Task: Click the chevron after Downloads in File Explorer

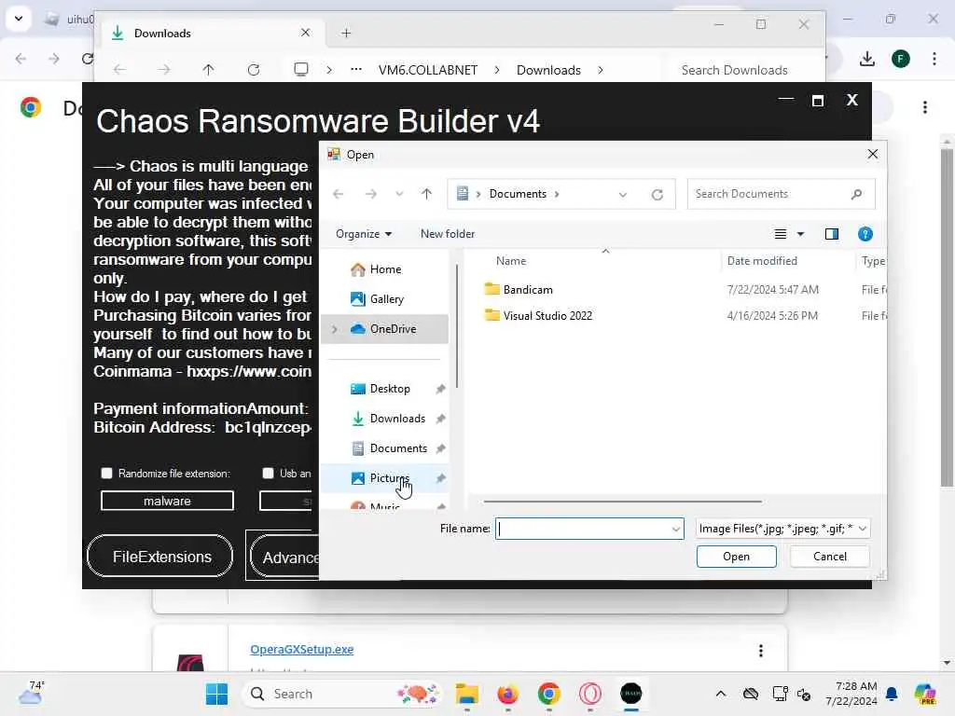Action: point(601,70)
